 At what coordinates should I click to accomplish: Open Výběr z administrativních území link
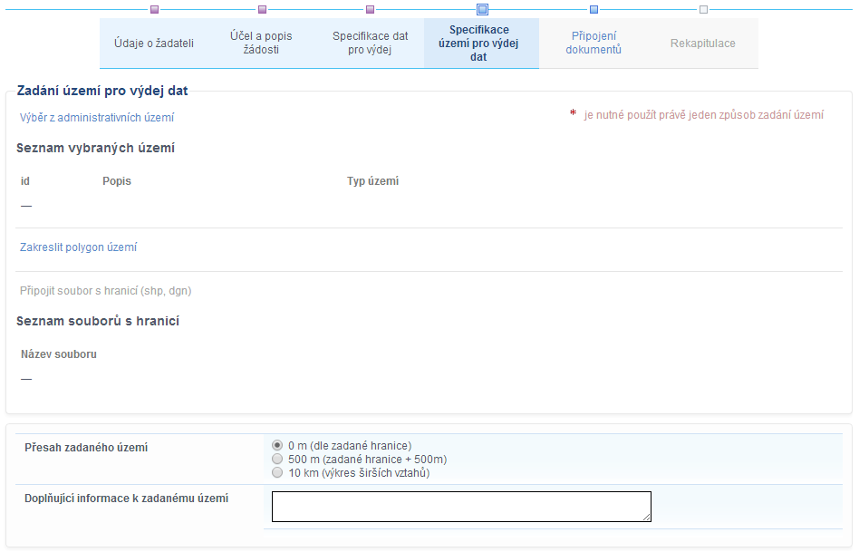point(97,118)
